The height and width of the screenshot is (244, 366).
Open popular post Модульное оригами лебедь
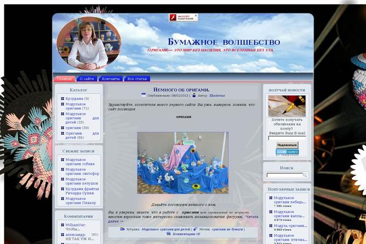290,200
